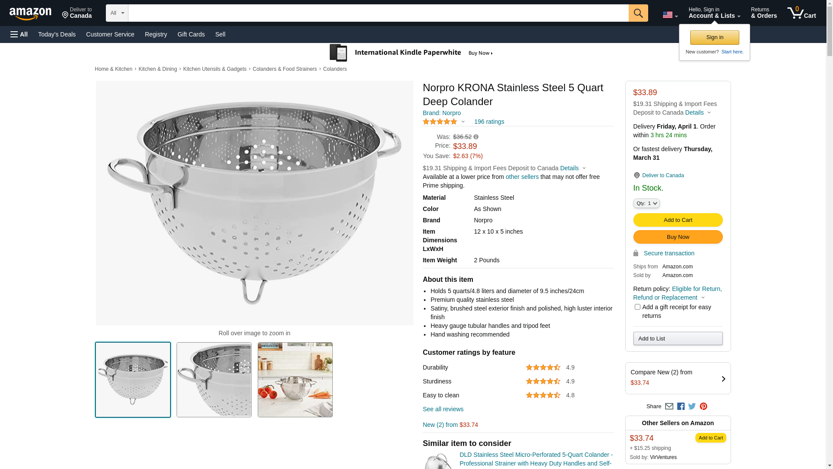Viewport: 833px width, 469px height.
Task: Check the gift receipt checkbox
Action: click(x=637, y=307)
